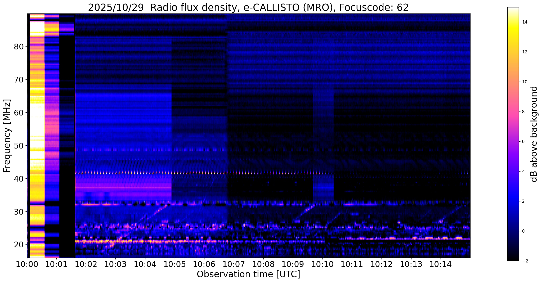This screenshot has width=542, height=282.
Task: Click the plot title mentioning e-CALLISTO (MRO)
Action: pos(248,7)
